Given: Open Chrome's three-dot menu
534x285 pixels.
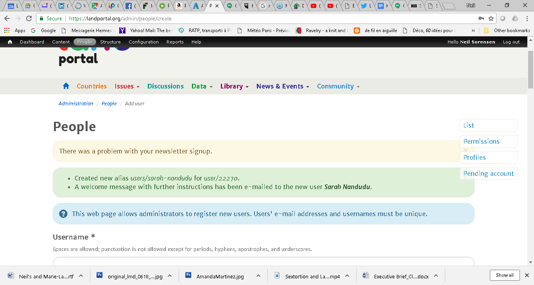Looking at the screenshot, I should (527, 18).
